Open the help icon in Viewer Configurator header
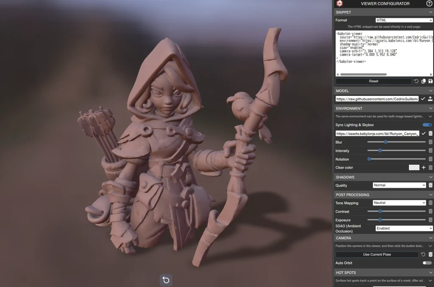The height and width of the screenshot is (287, 434). (429, 3)
